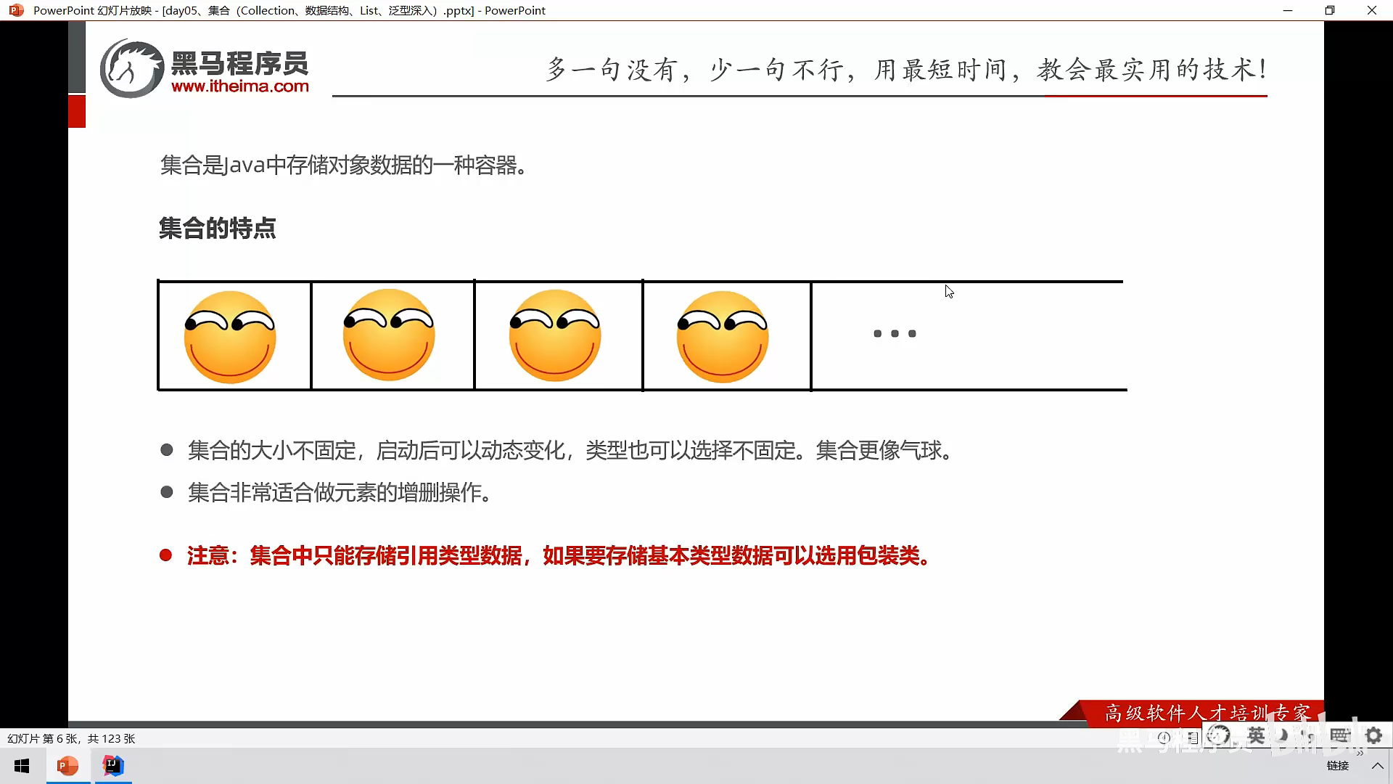Click the ellipsis cell in diagram
Image resolution: width=1393 pixels, height=784 pixels.
pyautogui.click(x=894, y=334)
